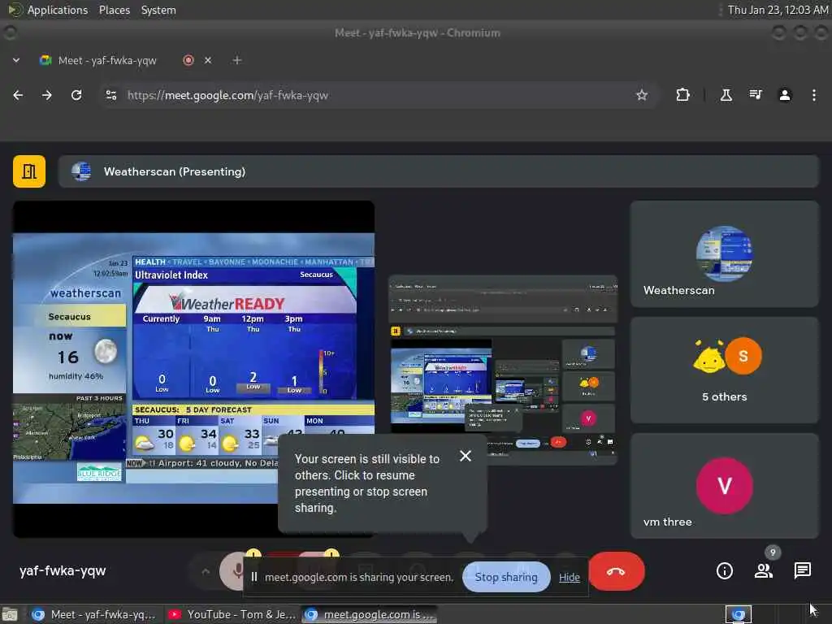The height and width of the screenshot is (624, 832).
Task: Click the recording indicator on the Meet tab
Action: point(188,60)
